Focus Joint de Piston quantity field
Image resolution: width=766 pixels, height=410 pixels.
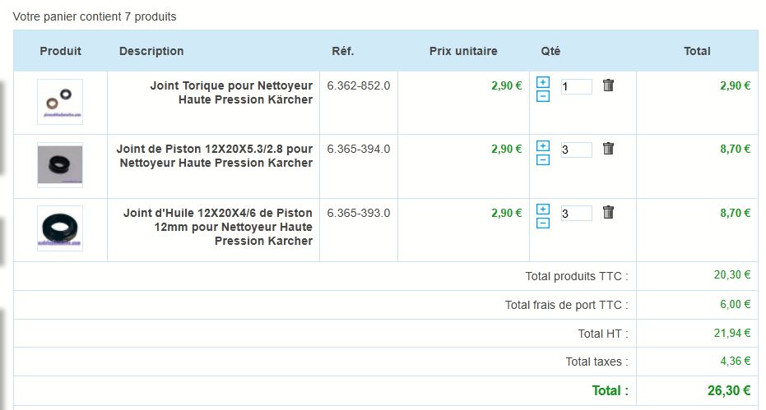[576, 150]
